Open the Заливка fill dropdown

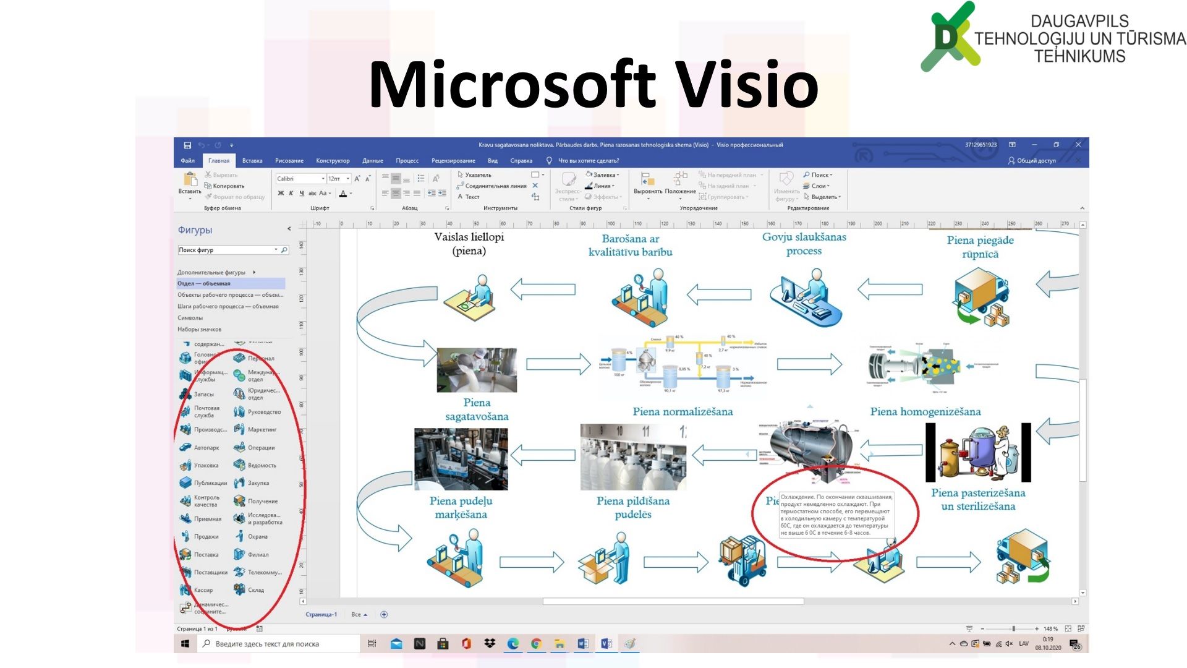[x=602, y=175]
